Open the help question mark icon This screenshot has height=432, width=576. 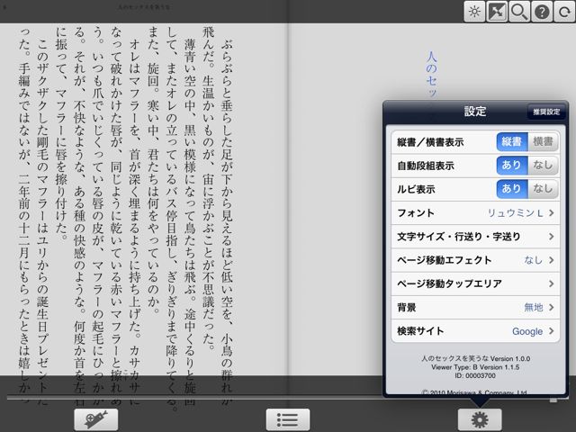click(542, 12)
